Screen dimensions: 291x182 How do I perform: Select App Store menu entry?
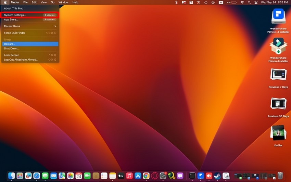pos(30,19)
